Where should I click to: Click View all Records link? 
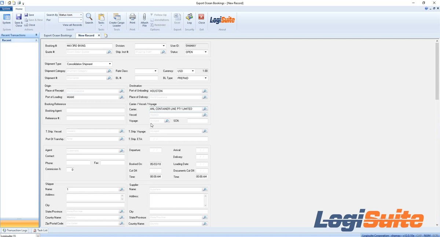point(72,25)
